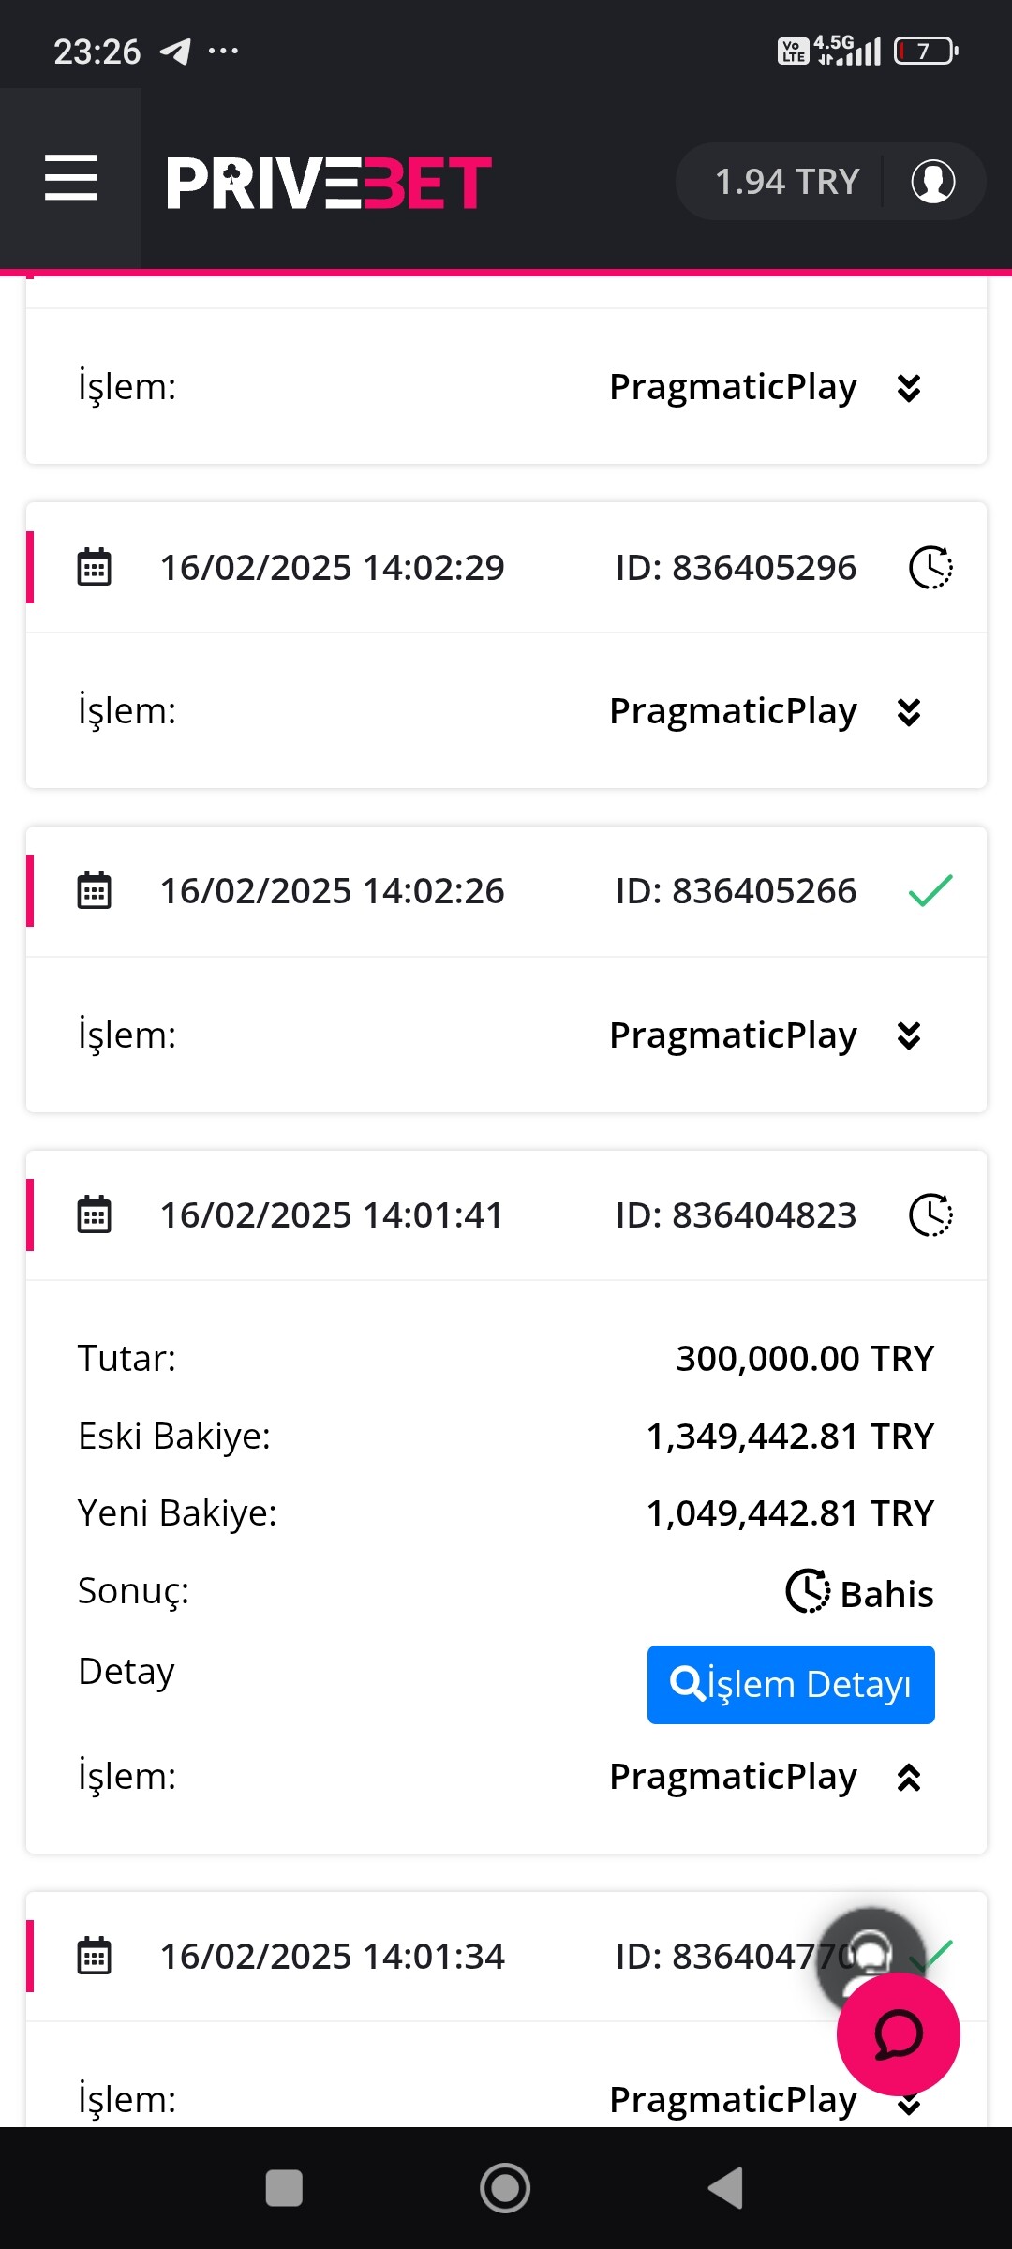Tap the PriveBet logo
1012x2249 pixels.
329,183
